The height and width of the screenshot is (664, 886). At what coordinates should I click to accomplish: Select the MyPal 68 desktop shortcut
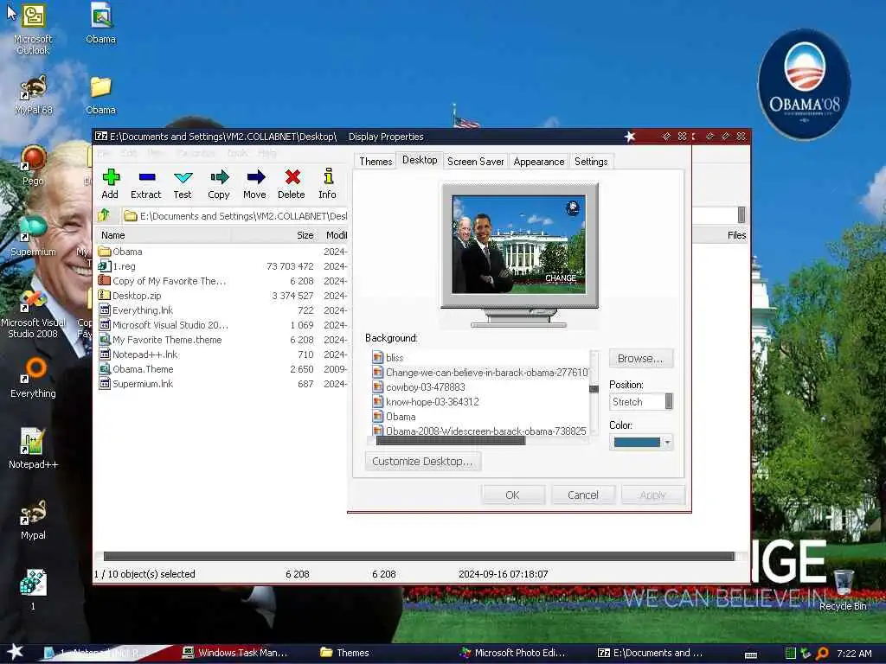point(34,95)
